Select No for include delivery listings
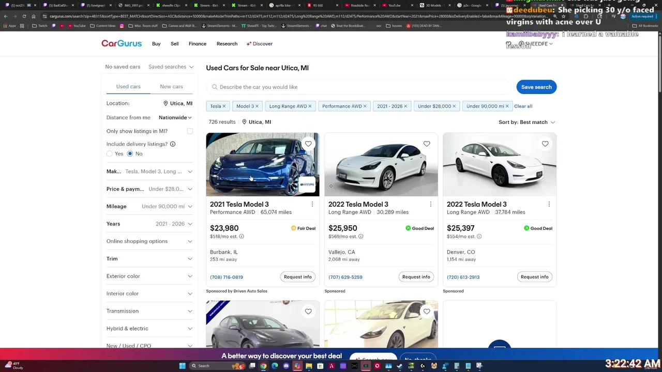 click(x=130, y=154)
